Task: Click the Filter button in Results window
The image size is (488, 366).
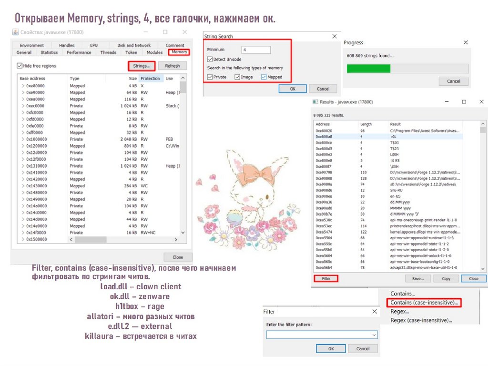Action: click(x=326, y=278)
